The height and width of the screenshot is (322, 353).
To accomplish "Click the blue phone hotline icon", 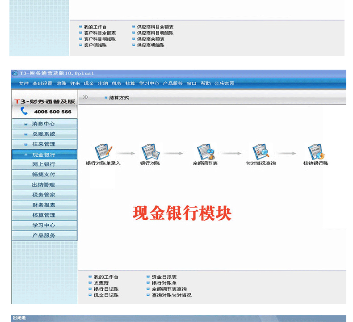I will pyautogui.click(x=24, y=111).
